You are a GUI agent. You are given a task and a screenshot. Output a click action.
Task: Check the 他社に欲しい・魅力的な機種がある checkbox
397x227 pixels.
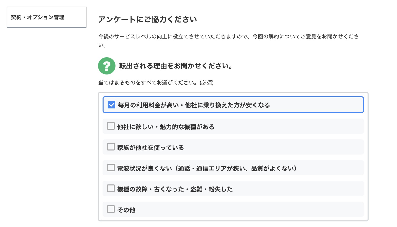111,126
